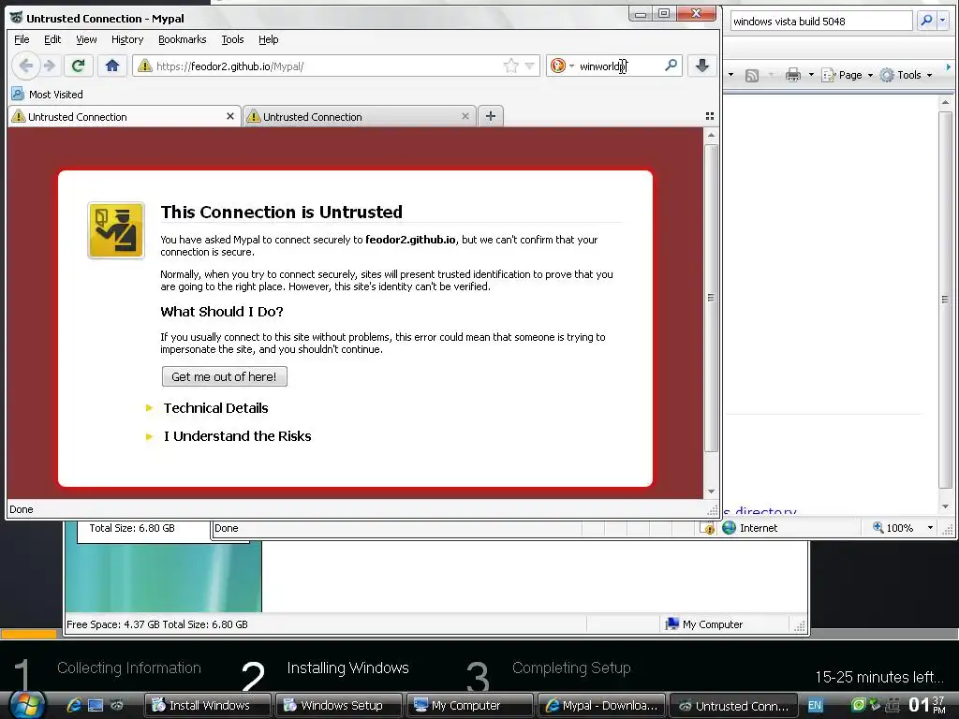959x719 pixels.
Task: Open the Print dropdown arrow in IE
Action: click(811, 75)
